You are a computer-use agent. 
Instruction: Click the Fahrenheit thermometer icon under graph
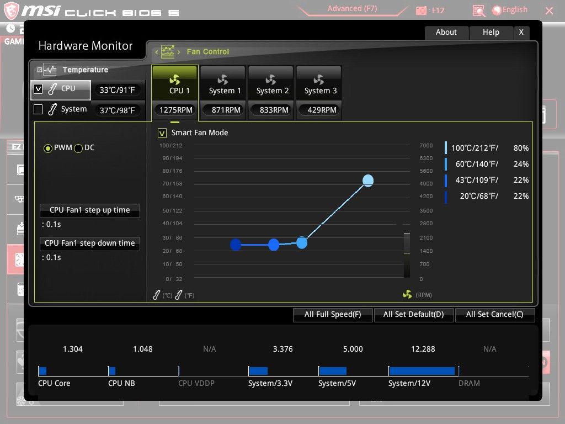(178, 295)
